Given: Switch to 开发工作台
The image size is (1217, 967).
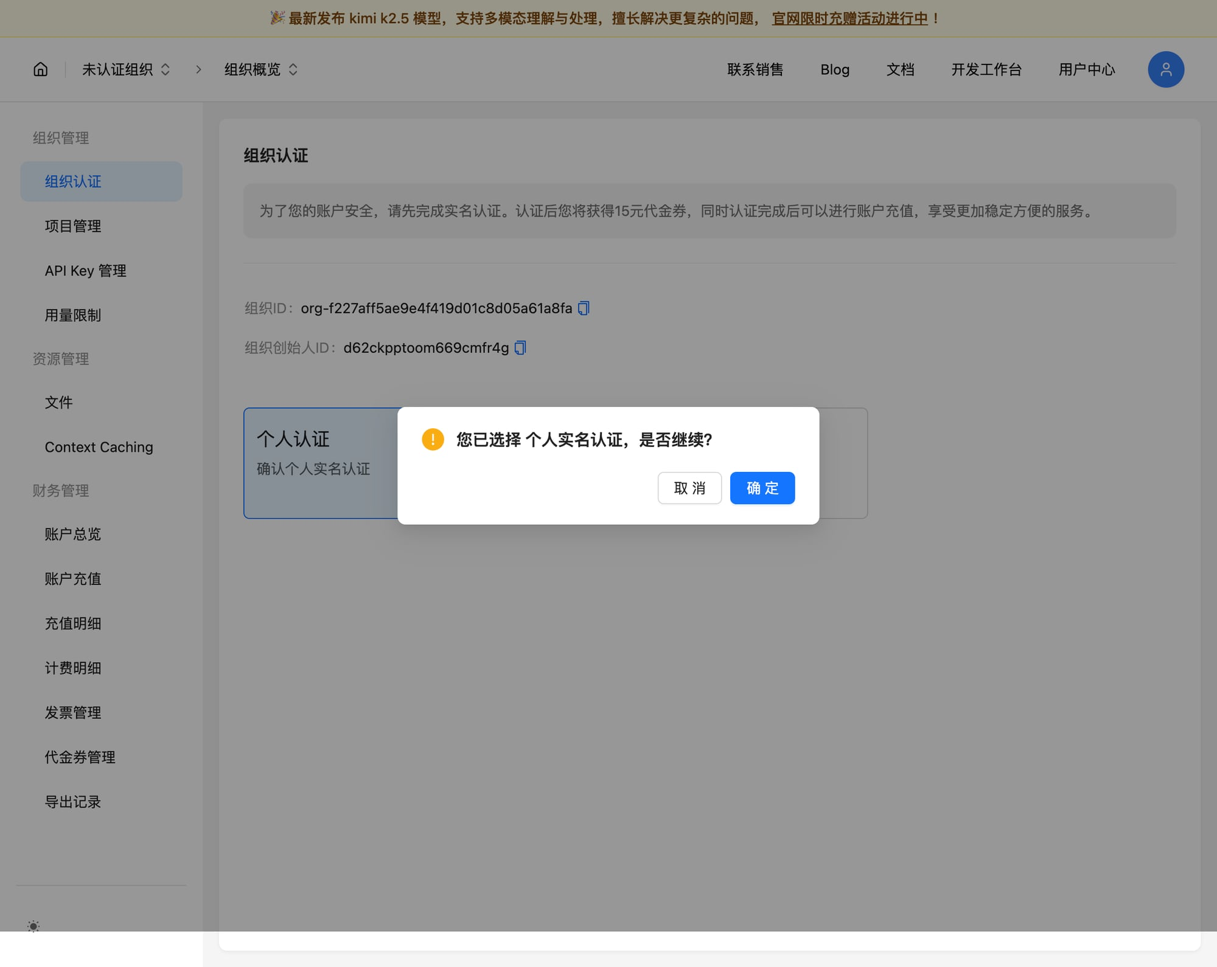Looking at the screenshot, I should (x=986, y=69).
